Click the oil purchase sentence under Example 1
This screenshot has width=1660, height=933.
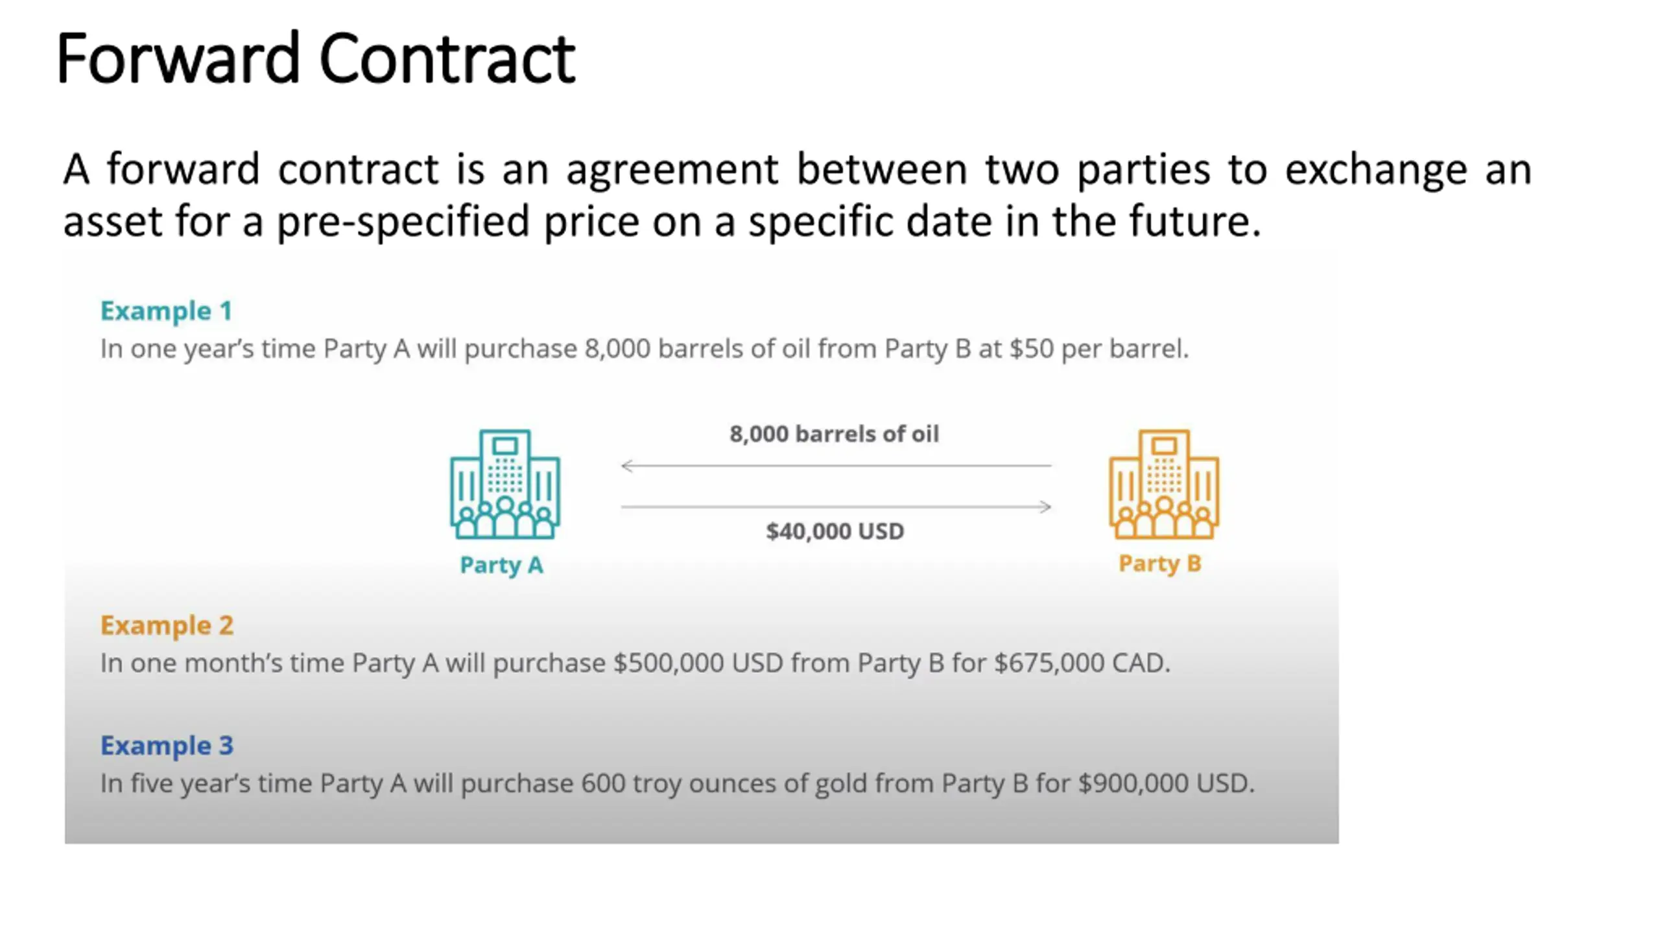pyautogui.click(x=645, y=349)
